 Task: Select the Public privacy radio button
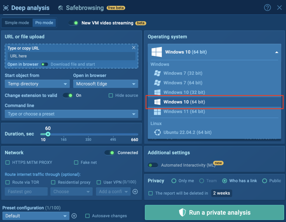coord(264,181)
